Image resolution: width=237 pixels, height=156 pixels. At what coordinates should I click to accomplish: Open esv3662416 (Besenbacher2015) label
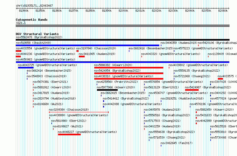[151, 48]
